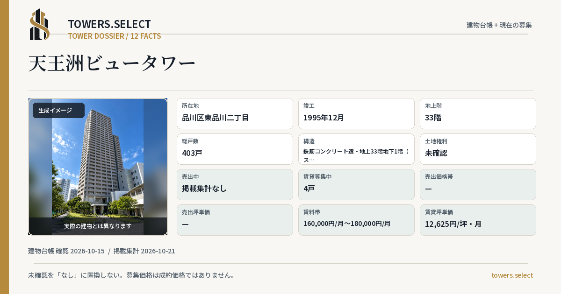The width and height of the screenshot is (561, 294).
Task: Select the 地上階 card showing 33階
Action: [x=478, y=113]
